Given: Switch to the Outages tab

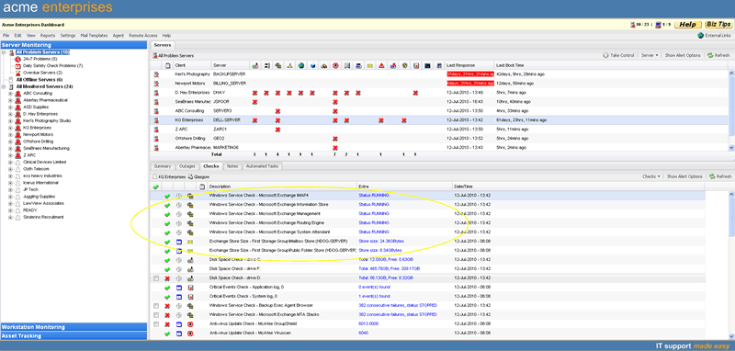Looking at the screenshot, I should tap(187, 166).
